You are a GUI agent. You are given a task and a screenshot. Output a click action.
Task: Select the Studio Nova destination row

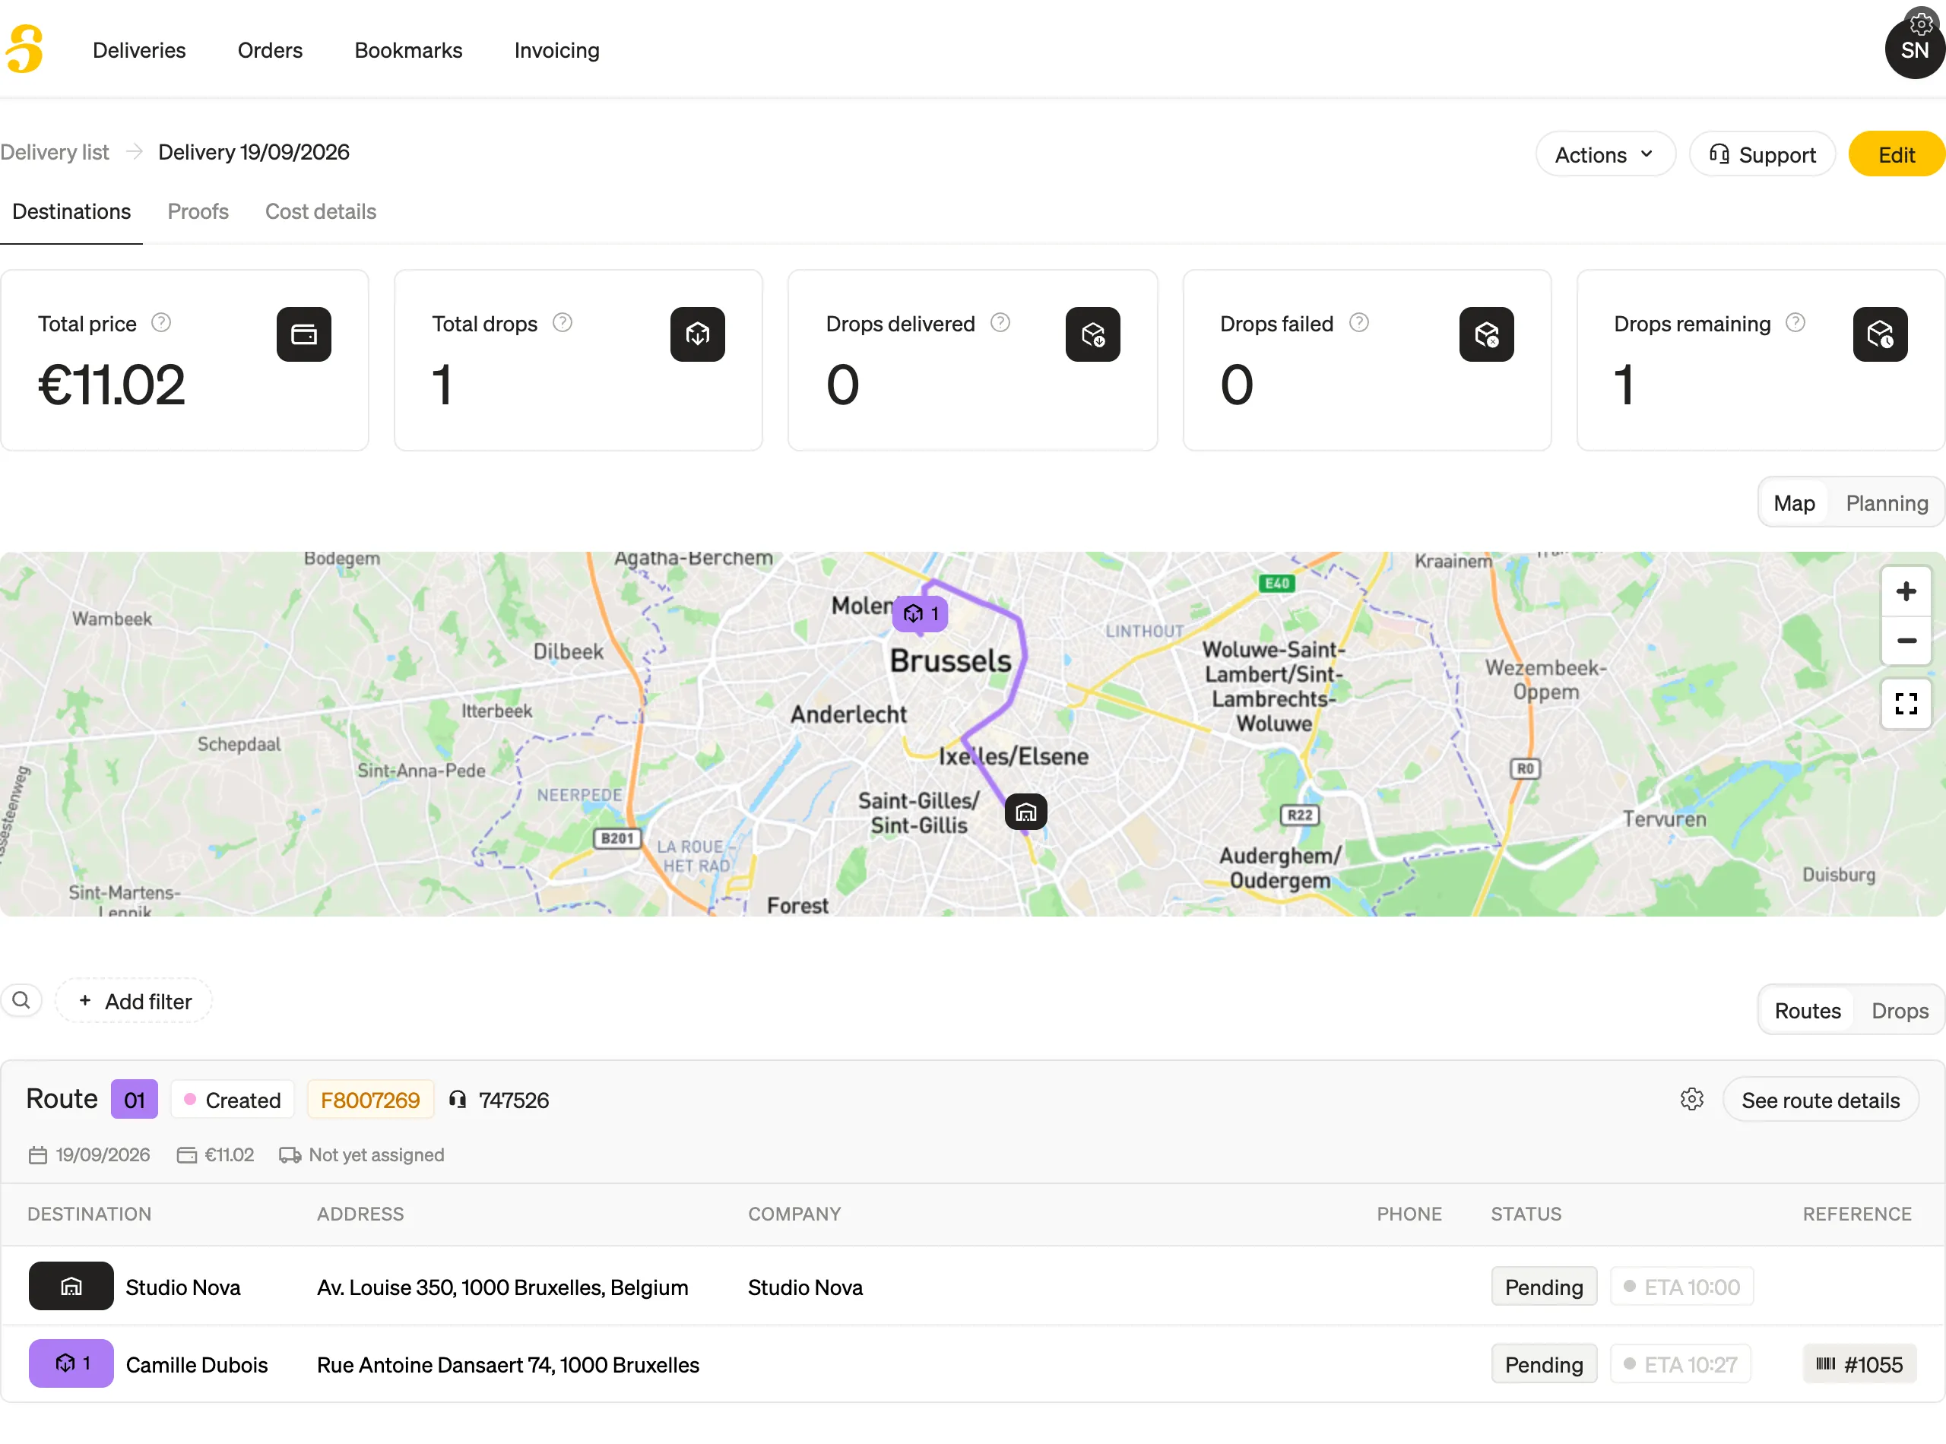(973, 1287)
